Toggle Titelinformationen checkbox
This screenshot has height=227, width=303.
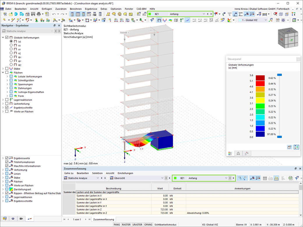7,162
